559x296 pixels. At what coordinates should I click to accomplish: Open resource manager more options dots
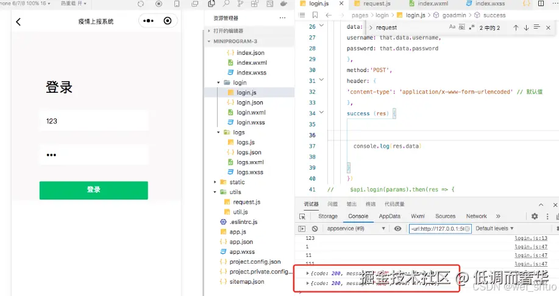pos(282,18)
